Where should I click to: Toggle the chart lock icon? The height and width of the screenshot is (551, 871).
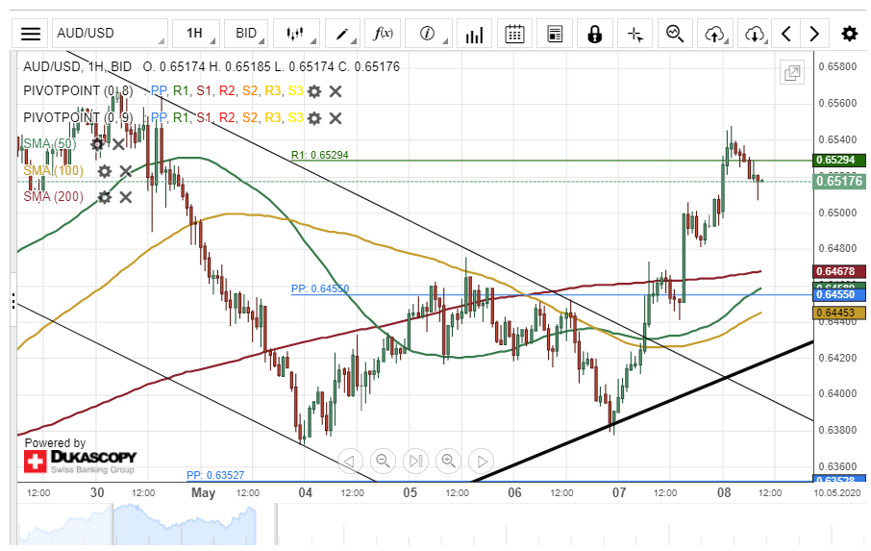594,34
